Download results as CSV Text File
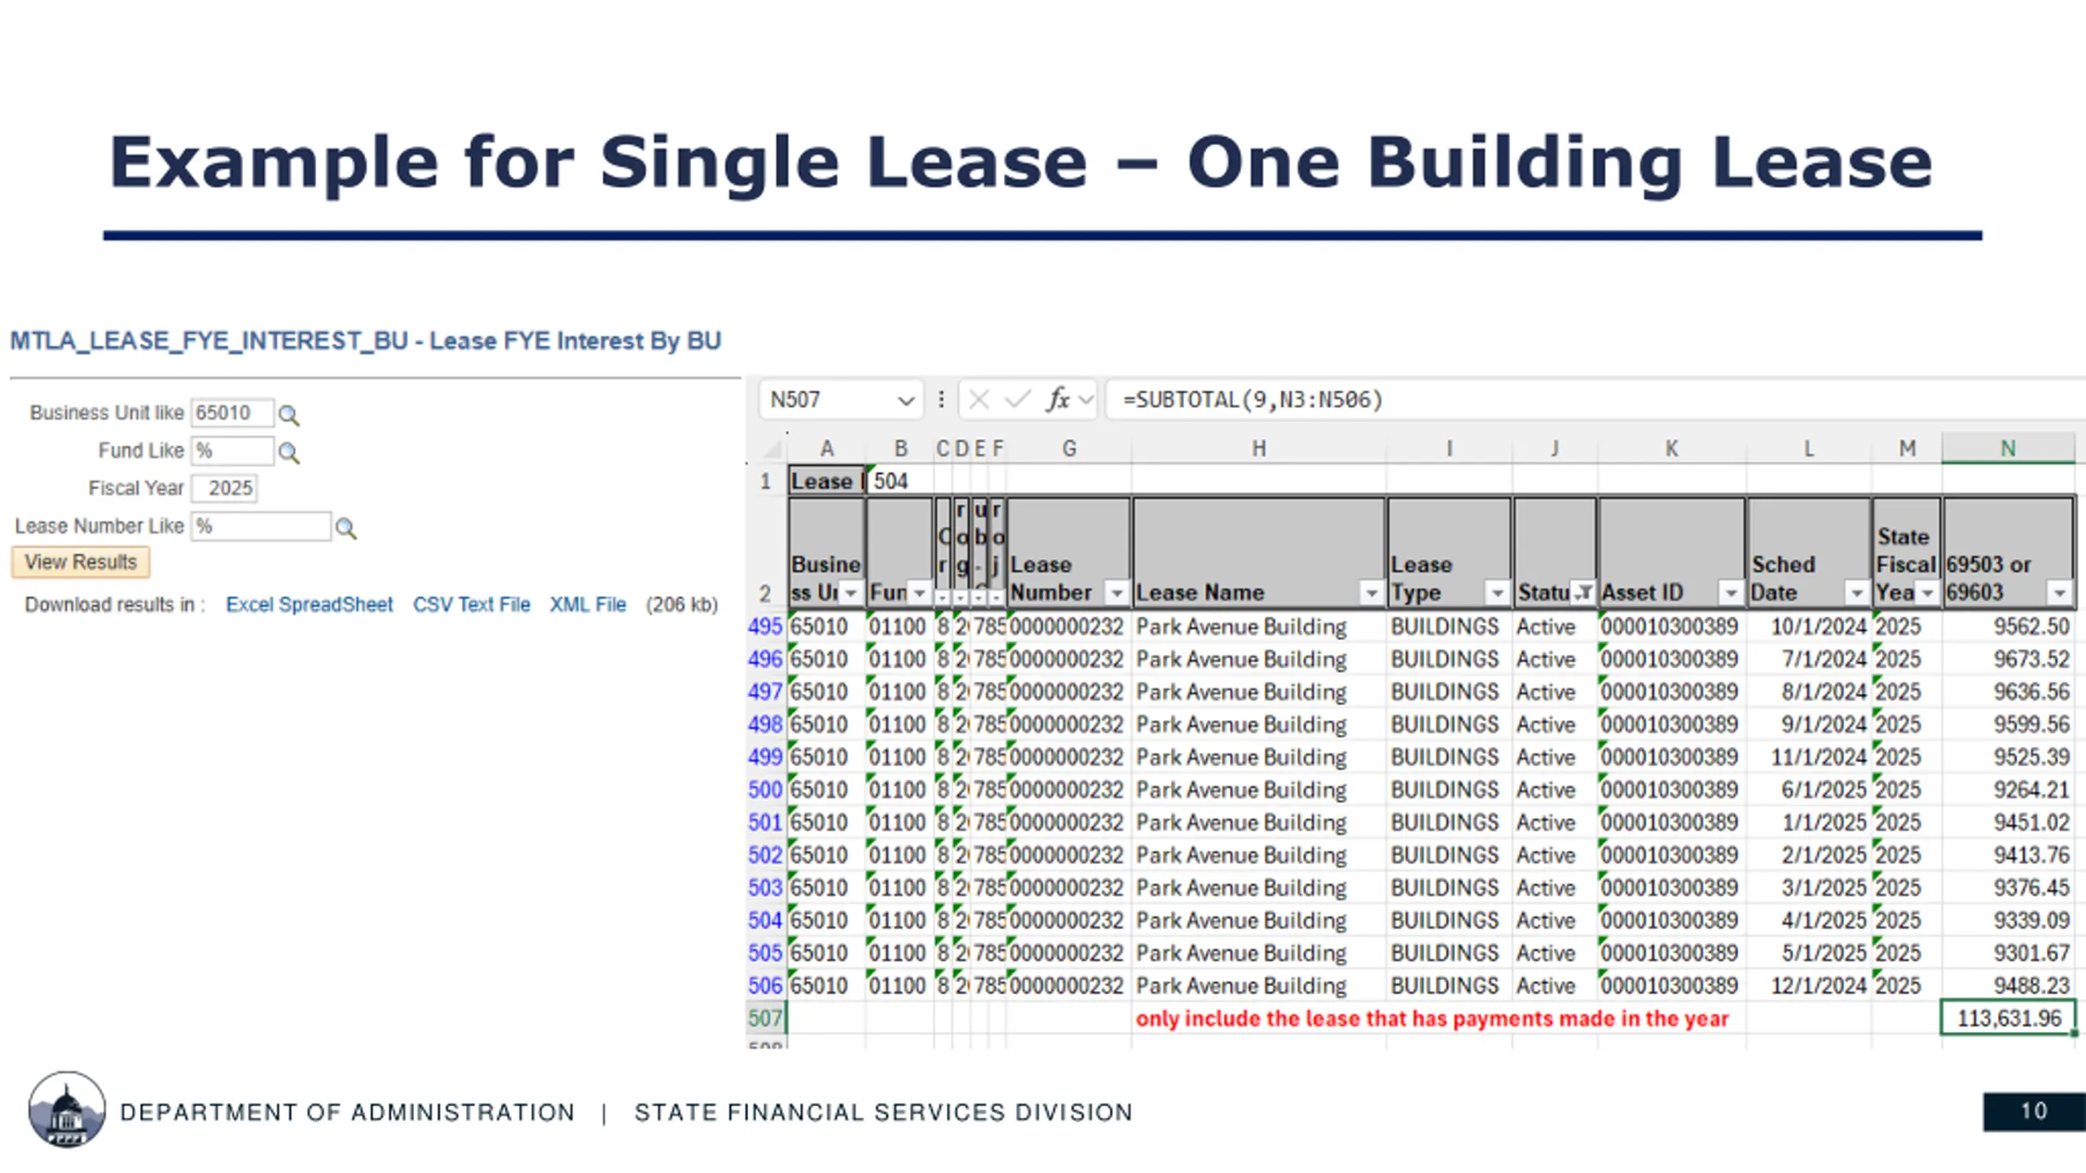The height and width of the screenshot is (1173, 2086). (471, 604)
